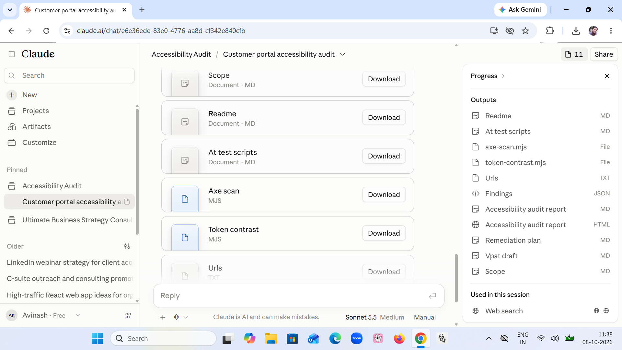Click the Older chats filter icon

point(127,246)
